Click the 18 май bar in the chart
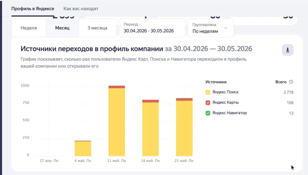Screen dimensions: 308x175 [151, 128]
